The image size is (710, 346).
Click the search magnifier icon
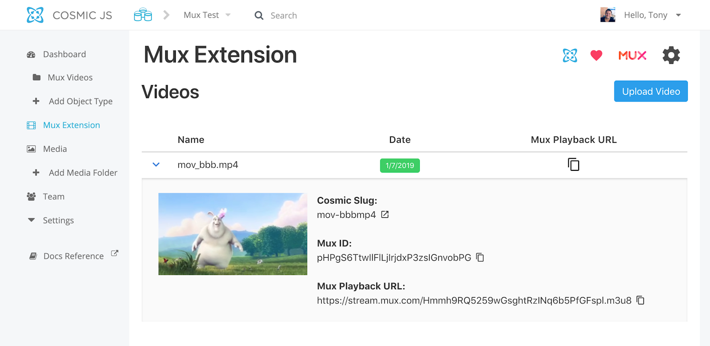pos(259,16)
